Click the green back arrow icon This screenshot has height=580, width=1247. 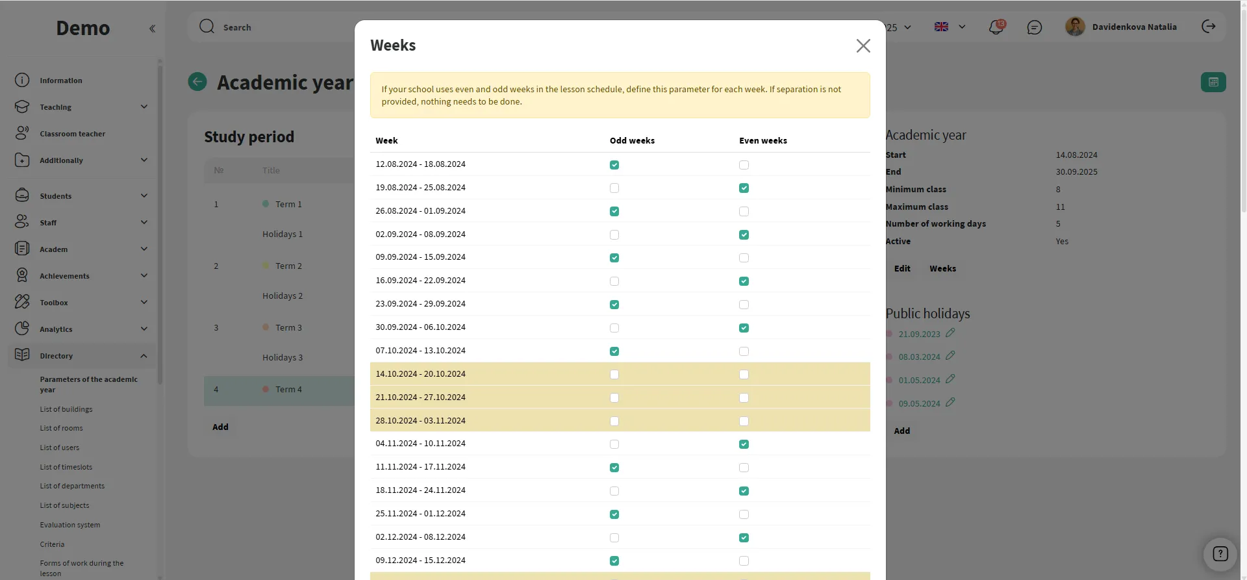(197, 82)
